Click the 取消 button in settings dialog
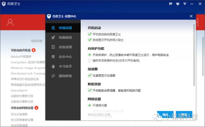Viewport: 205px width, 127px height. (184, 115)
